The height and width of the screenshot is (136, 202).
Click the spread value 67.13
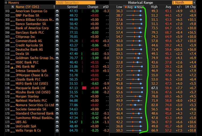pyautogui.click(x=74, y=88)
